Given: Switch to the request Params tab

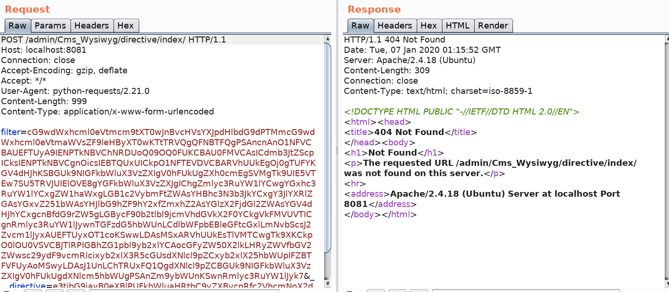Looking at the screenshot, I should click(50, 26).
